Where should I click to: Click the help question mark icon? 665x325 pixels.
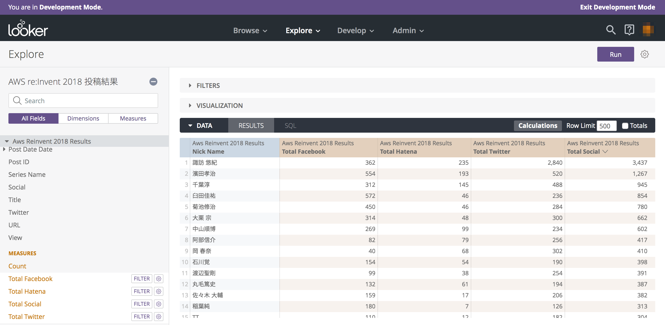[629, 29]
